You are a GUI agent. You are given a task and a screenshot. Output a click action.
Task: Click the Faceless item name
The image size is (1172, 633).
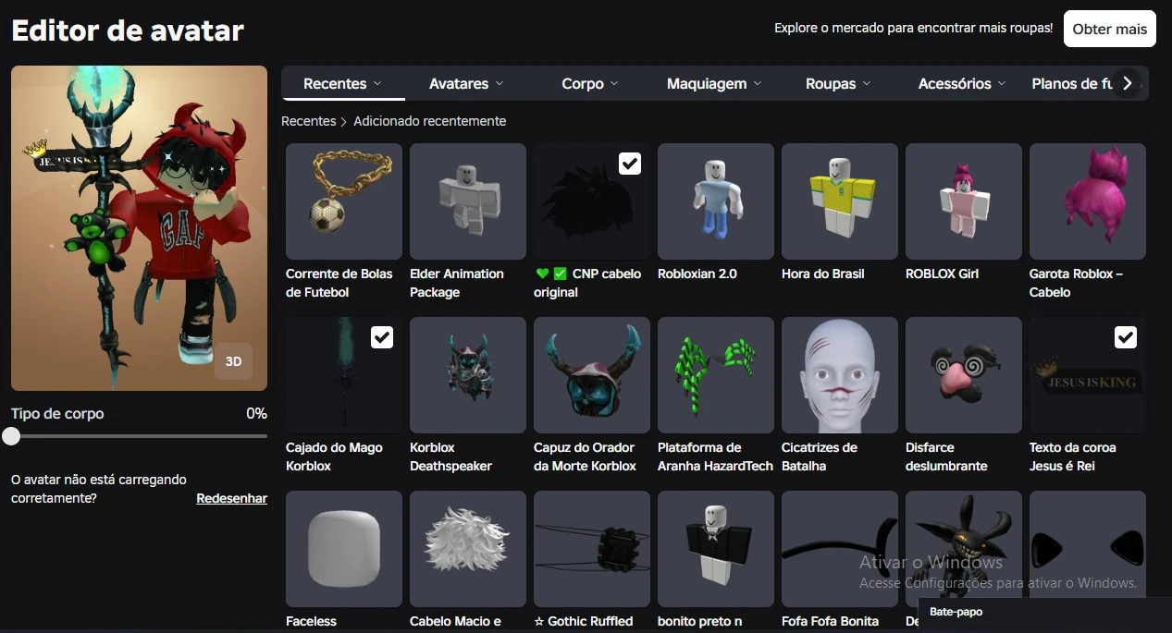(311, 621)
